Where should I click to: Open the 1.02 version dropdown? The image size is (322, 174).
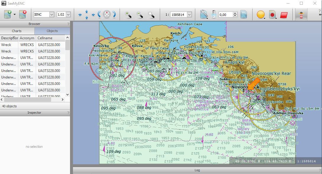(68, 14)
